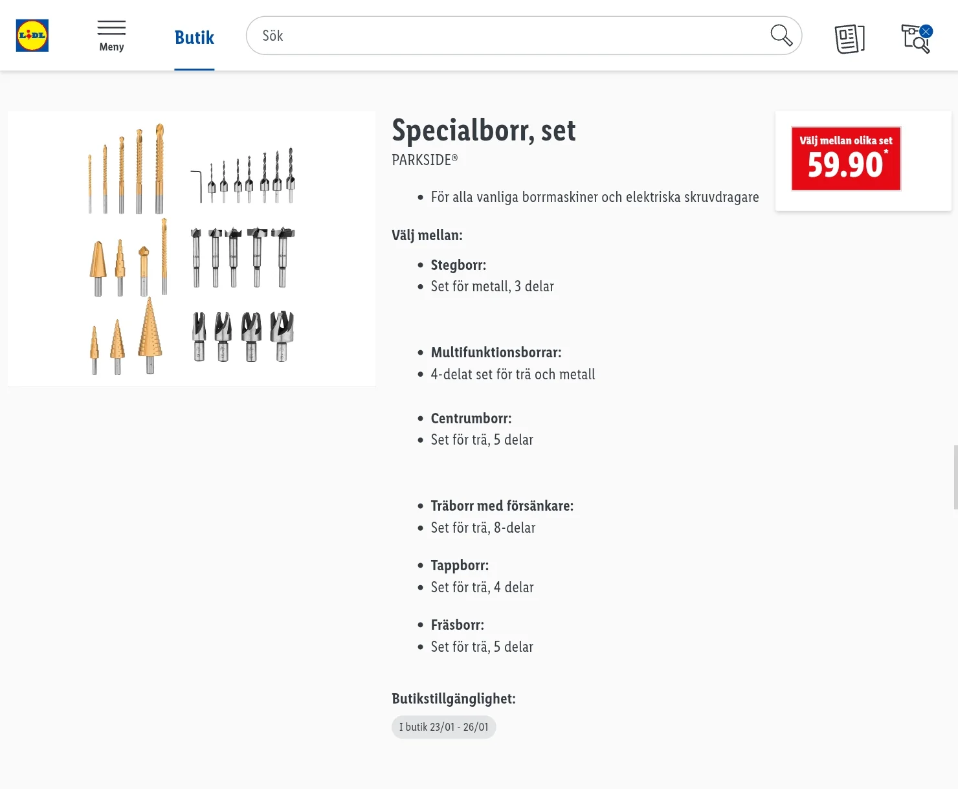Click the blue X badge on store finder

tap(926, 31)
